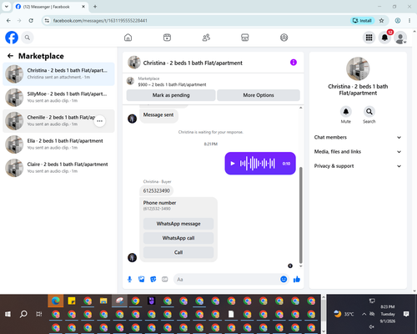Open Claire conversation in list
This screenshot has width=417, height=334.
pyautogui.click(x=58, y=168)
